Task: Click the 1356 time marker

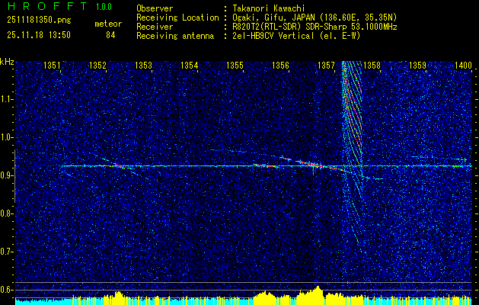Action: [x=280, y=65]
